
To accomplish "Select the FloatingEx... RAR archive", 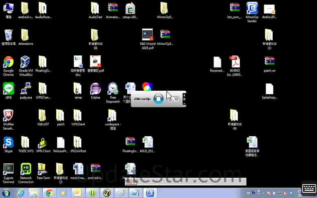I will pos(130,144).
